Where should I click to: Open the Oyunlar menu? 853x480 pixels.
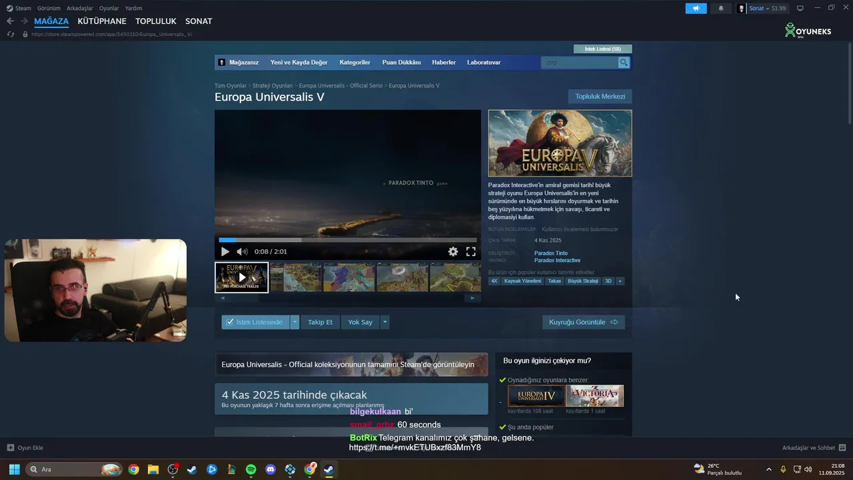click(109, 8)
